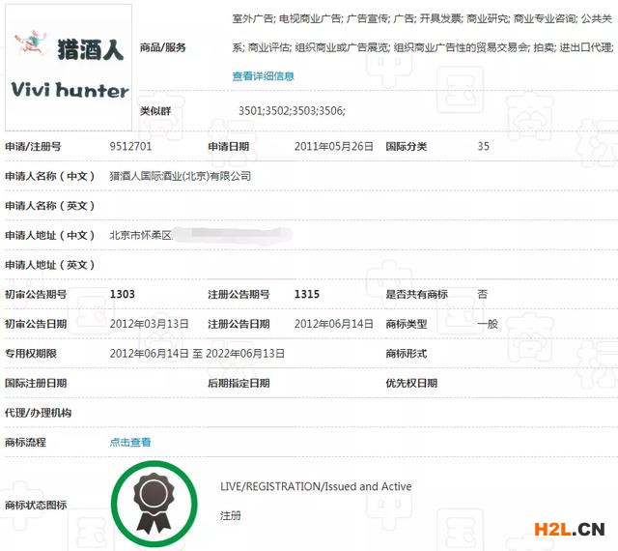
Task: Click registration announcement issue number 1315
Action: point(306,294)
